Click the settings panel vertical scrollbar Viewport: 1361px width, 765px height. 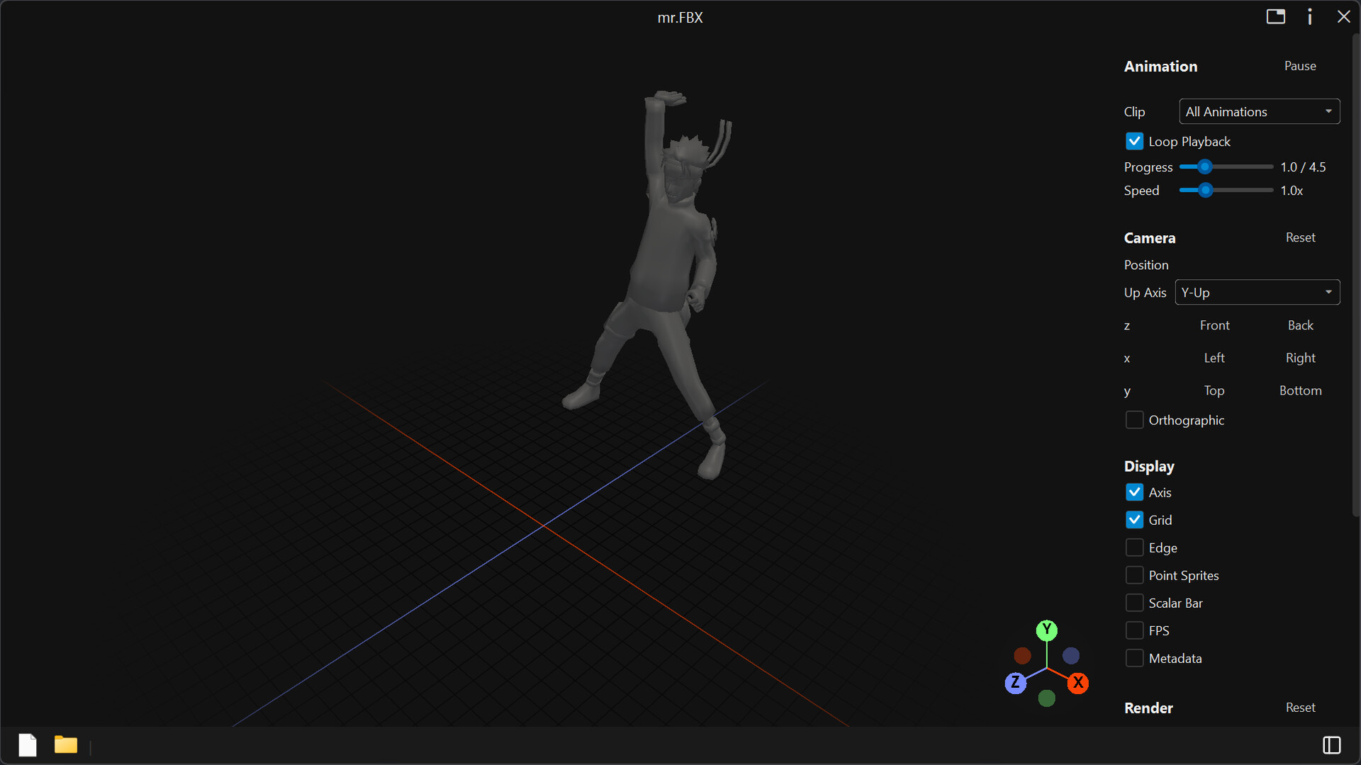1356,275
